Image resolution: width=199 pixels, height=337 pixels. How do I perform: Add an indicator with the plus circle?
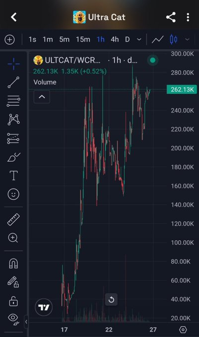pos(9,40)
